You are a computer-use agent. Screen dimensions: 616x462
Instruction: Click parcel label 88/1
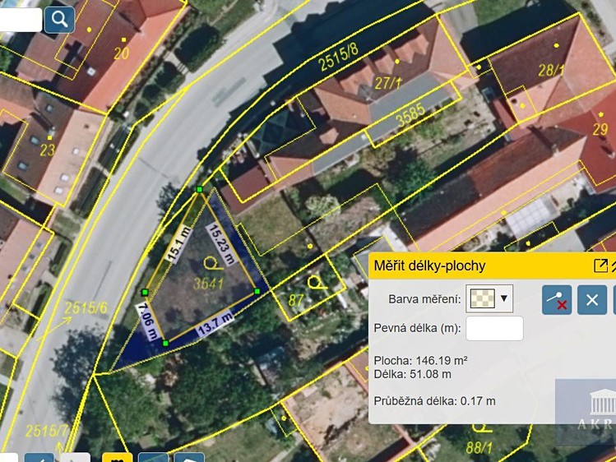[x=479, y=447]
